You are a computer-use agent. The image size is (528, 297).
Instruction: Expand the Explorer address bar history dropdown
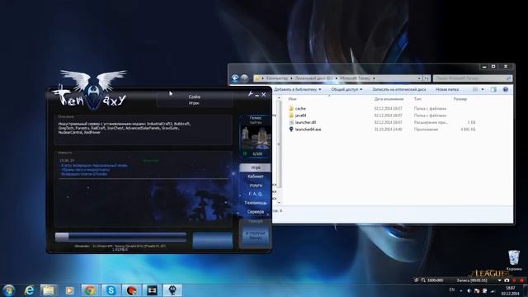[419, 78]
